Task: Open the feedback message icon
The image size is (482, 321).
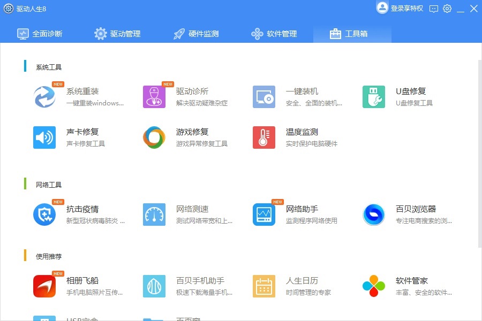Action: point(433,9)
